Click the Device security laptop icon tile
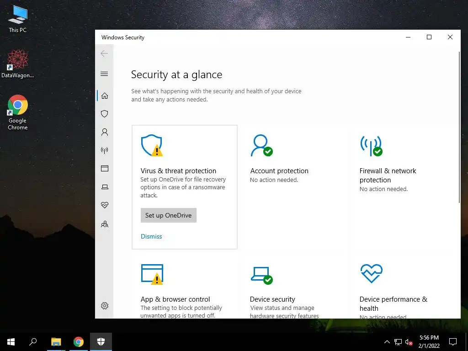Screen dimensions: 468x351 [262, 275]
